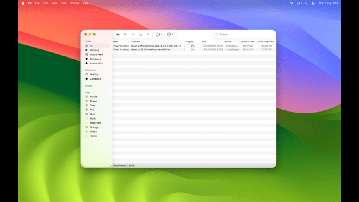Image resolution: width=359 pixels, height=202 pixels.
Task: Select the ubuntu-26.04-desktop-amd64.iso row
Action: tap(194, 49)
